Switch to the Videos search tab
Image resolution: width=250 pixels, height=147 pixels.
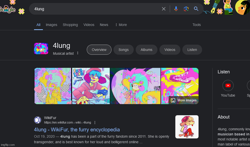89,25
